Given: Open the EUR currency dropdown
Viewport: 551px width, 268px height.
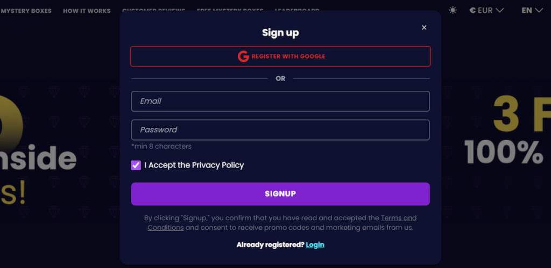Looking at the screenshot, I should 486,10.
